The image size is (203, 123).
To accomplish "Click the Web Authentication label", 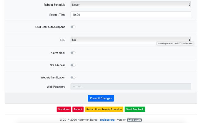I will 53,77.
